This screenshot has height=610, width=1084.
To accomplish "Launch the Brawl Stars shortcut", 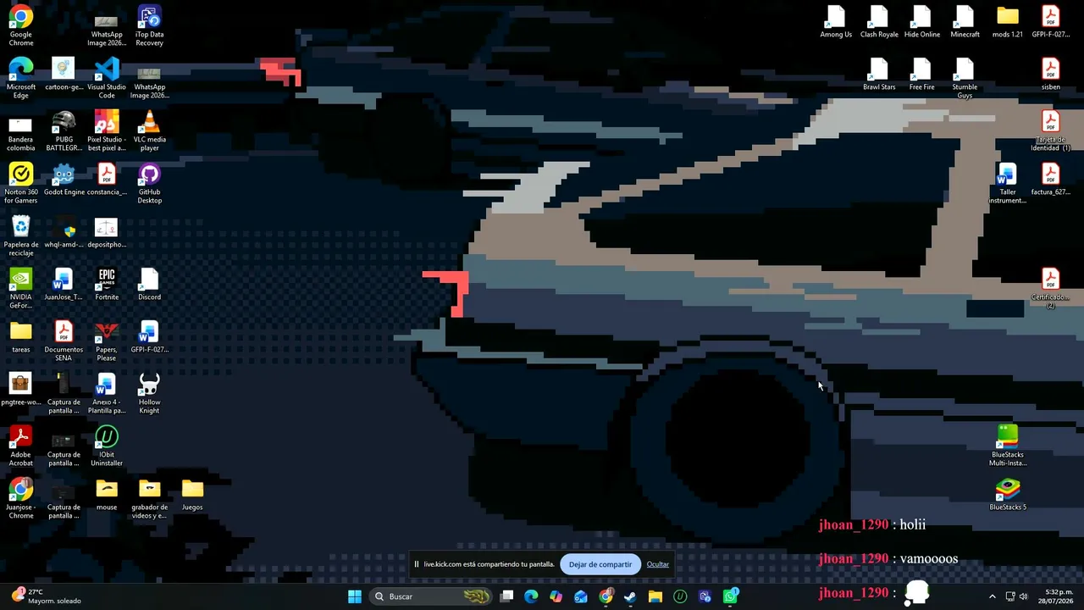I will coord(879,75).
